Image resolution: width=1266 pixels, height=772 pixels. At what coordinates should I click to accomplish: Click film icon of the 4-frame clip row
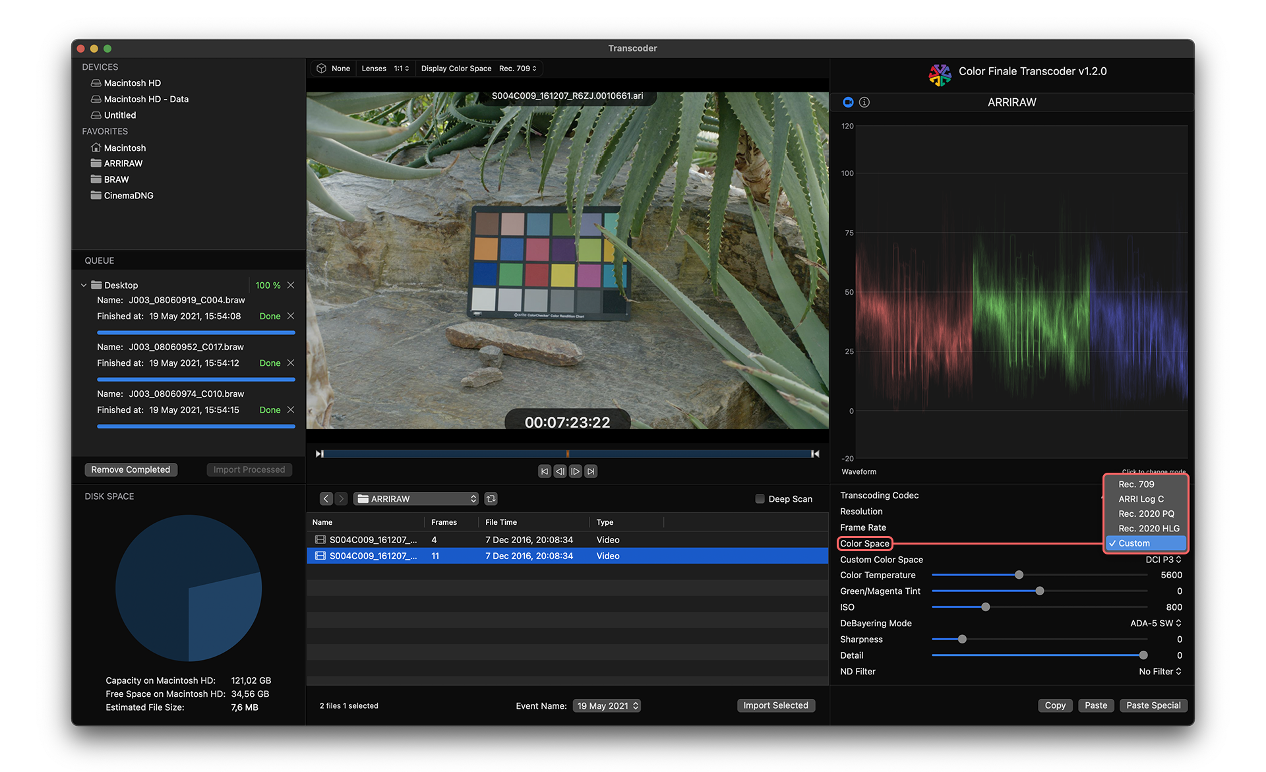pyautogui.click(x=320, y=540)
